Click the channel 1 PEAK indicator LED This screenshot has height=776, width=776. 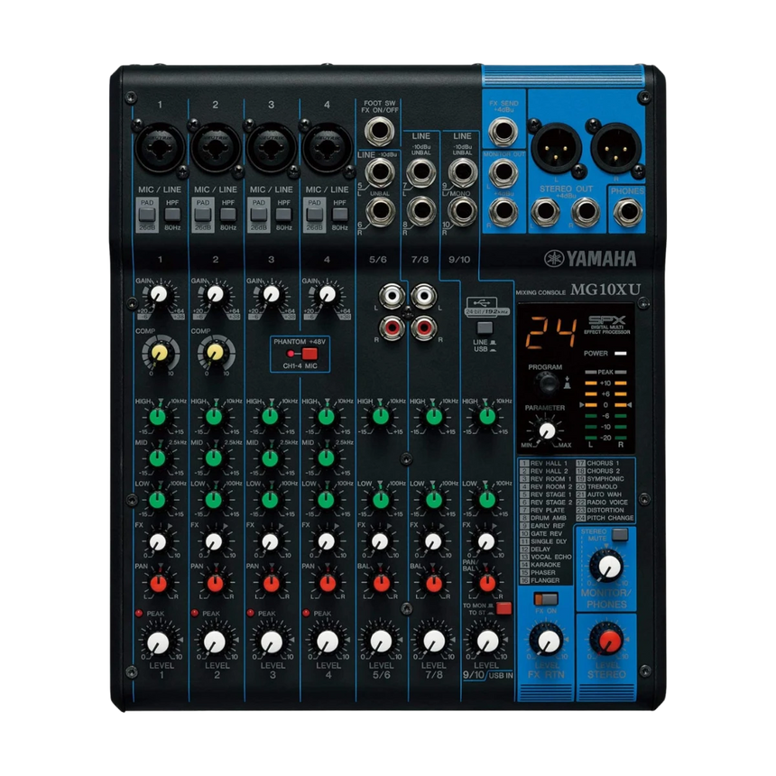139,614
